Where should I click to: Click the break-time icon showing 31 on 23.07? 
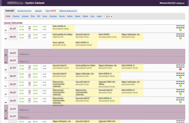(x=29, y=100)
